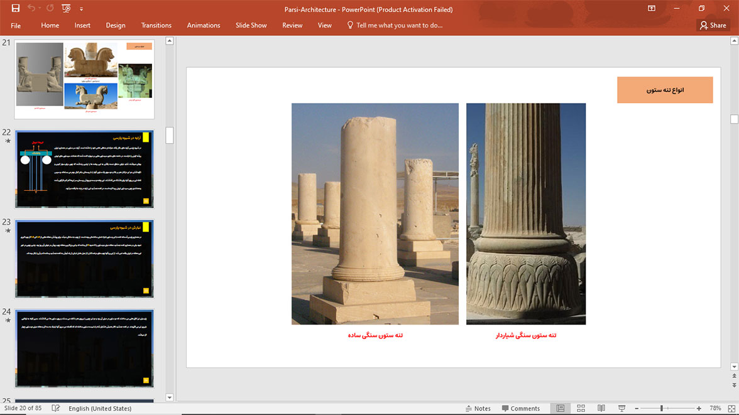This screenshot has height=415, width=739.
Task: Open the Slide Show tab
Action: [x=251, y=26]
